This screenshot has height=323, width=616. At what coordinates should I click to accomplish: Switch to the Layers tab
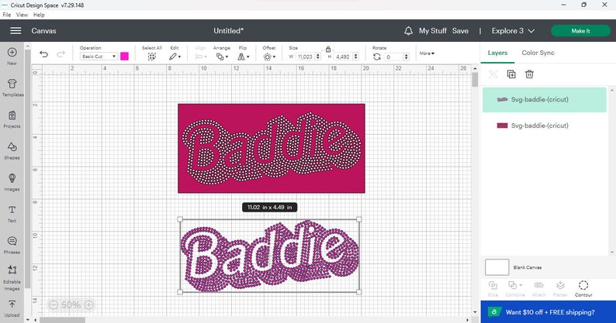[x=497, y=53]
